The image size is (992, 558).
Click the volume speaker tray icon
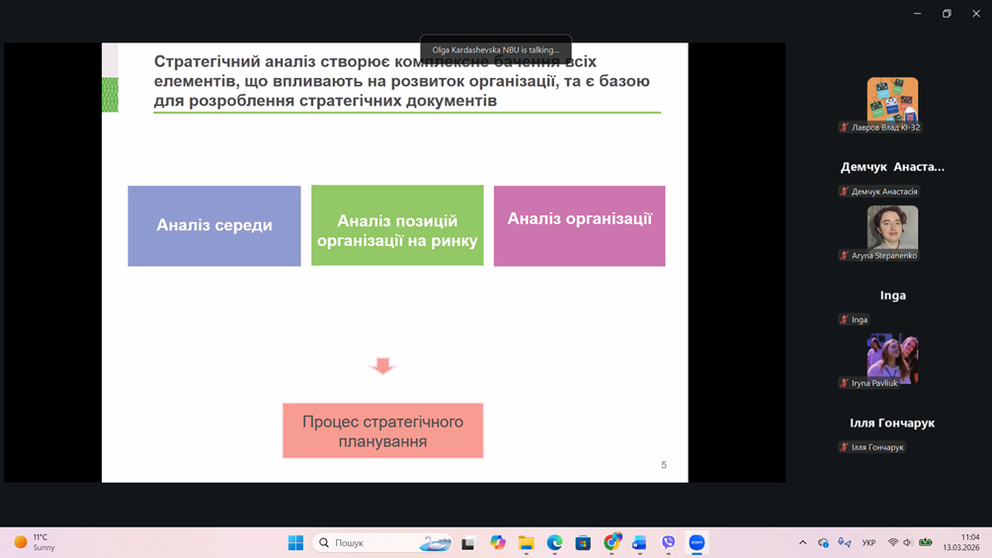(908, 542)
